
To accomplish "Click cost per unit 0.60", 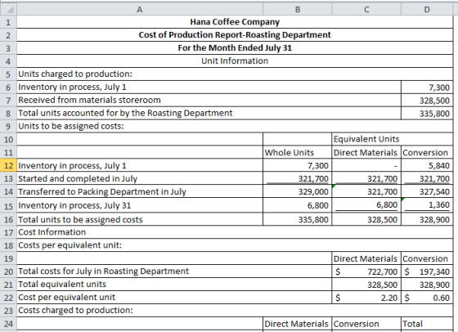I will [427, 298].
